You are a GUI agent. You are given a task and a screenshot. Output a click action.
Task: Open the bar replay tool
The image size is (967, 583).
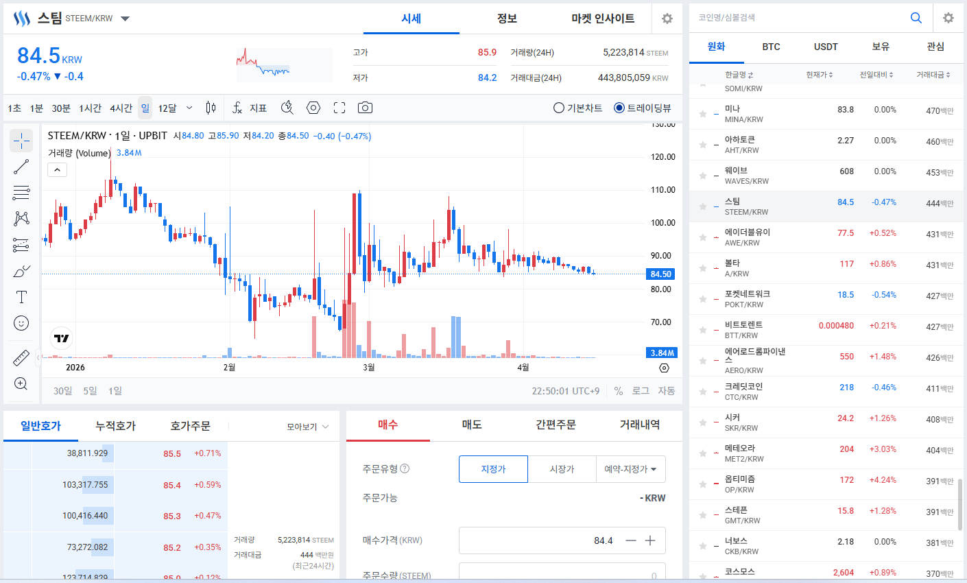click(287, 108)
